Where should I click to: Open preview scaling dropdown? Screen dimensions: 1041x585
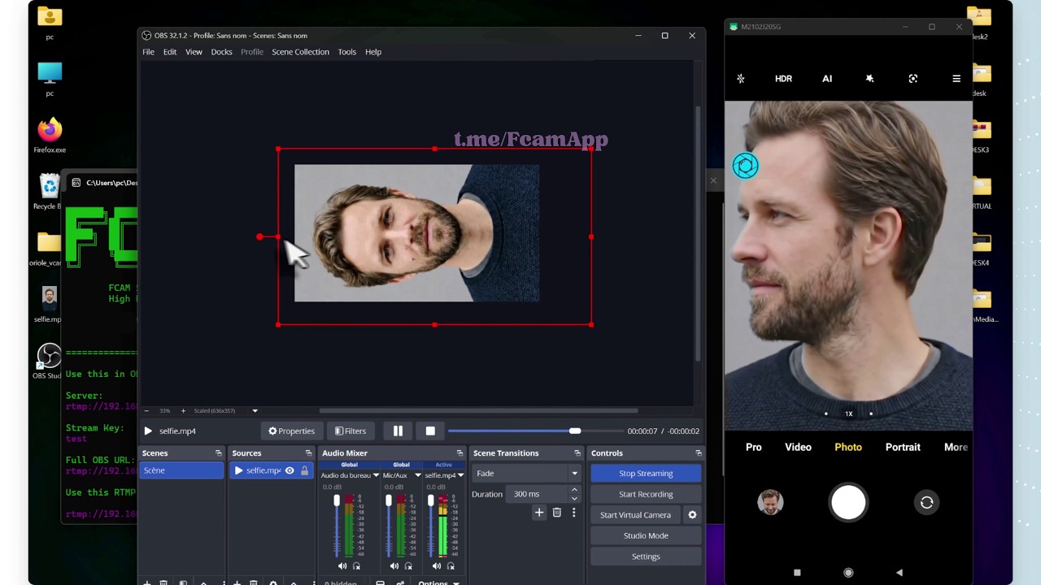click(255, 411)
